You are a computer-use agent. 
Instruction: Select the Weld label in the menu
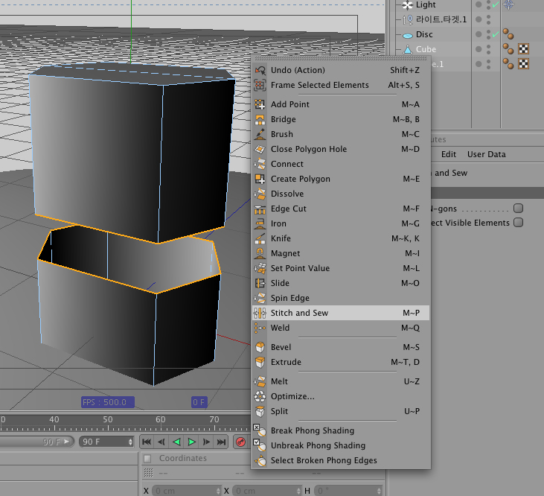(280, 328)
